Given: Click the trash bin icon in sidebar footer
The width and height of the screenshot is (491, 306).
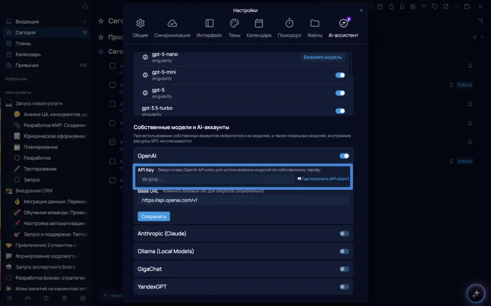Looking at the screenshot, I should [64, 298].
